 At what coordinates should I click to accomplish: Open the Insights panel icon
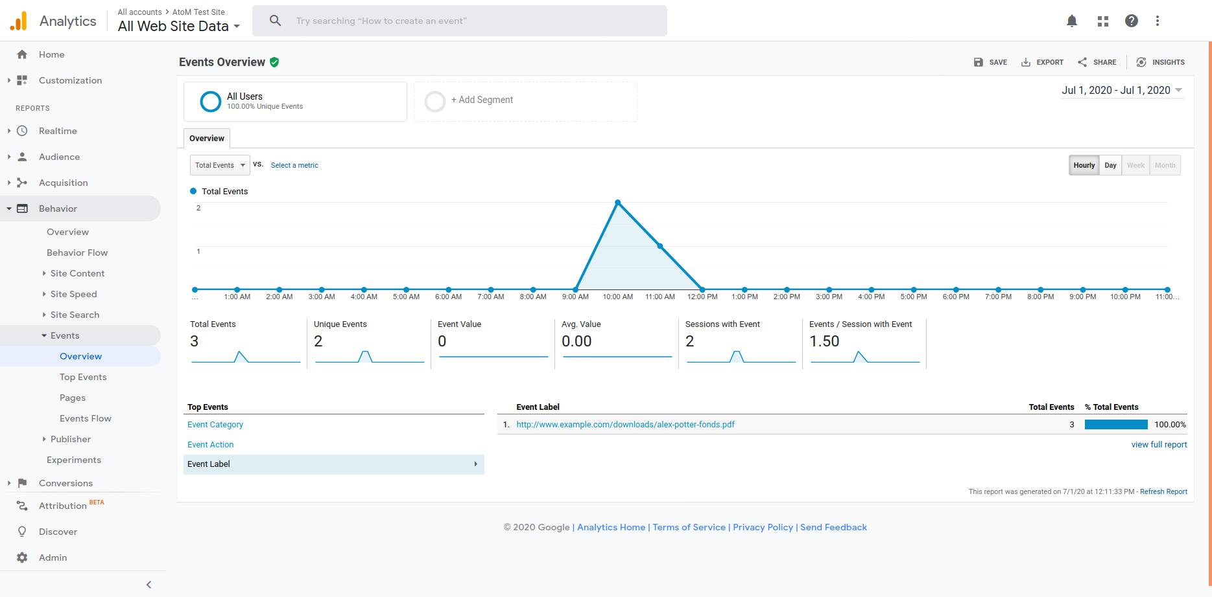[x=1141, y=62]
